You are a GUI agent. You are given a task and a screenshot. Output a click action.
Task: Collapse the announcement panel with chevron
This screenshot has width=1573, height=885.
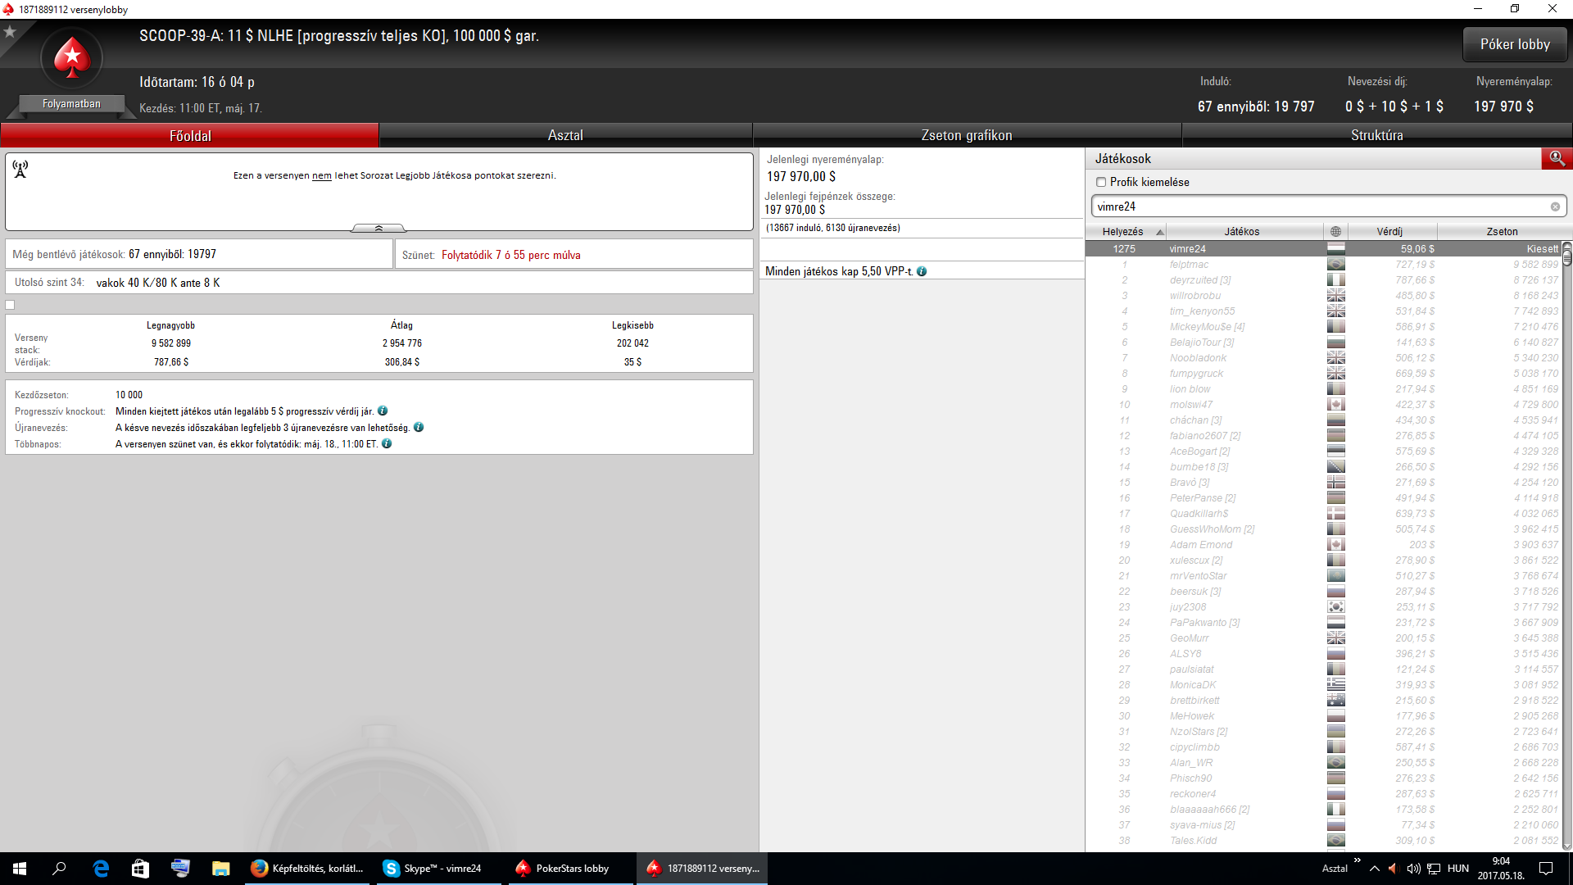(x=379, y=228)
